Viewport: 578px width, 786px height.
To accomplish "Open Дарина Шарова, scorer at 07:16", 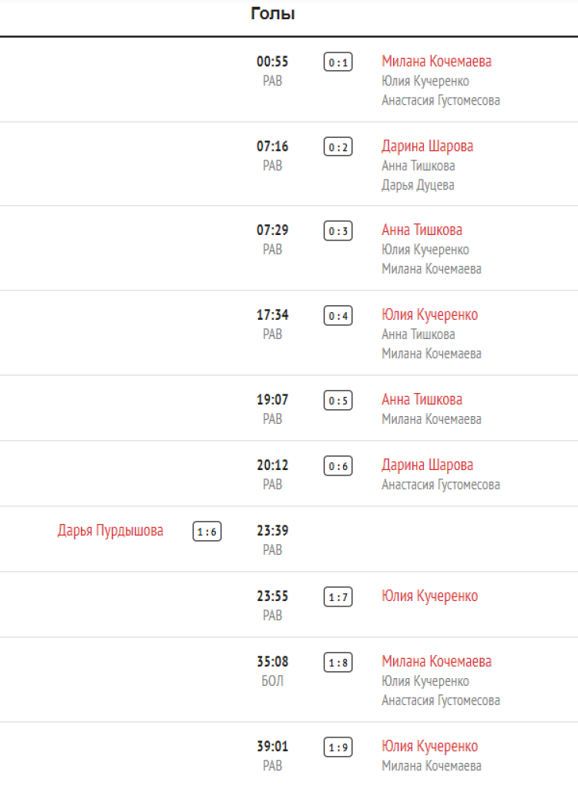I will (x=427, y=146).
